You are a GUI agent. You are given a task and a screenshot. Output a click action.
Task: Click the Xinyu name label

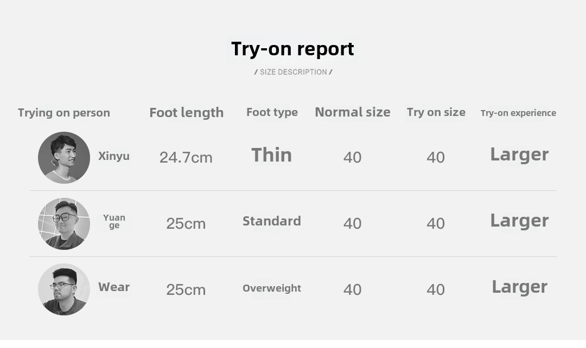[x=114, y=156]
